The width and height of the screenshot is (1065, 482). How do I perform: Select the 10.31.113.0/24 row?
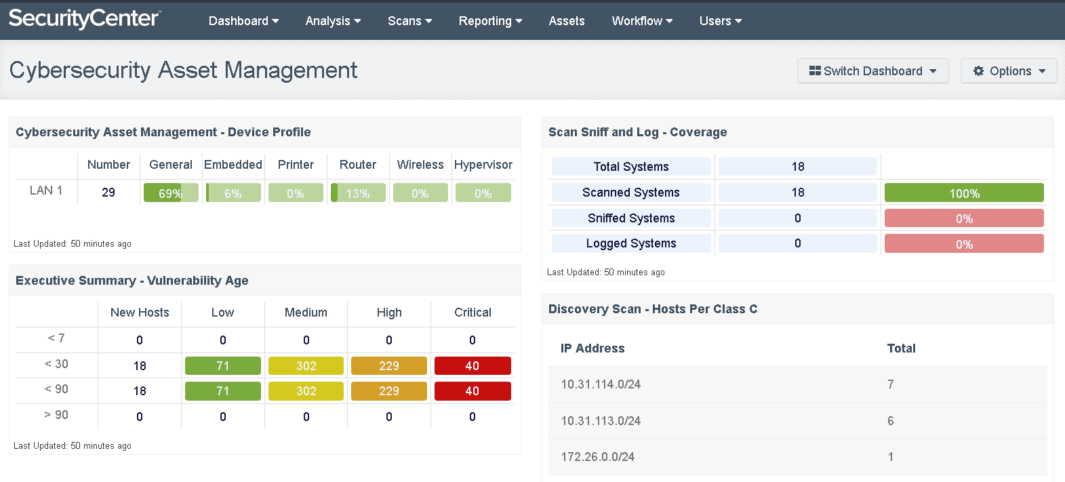pos(797,421)
